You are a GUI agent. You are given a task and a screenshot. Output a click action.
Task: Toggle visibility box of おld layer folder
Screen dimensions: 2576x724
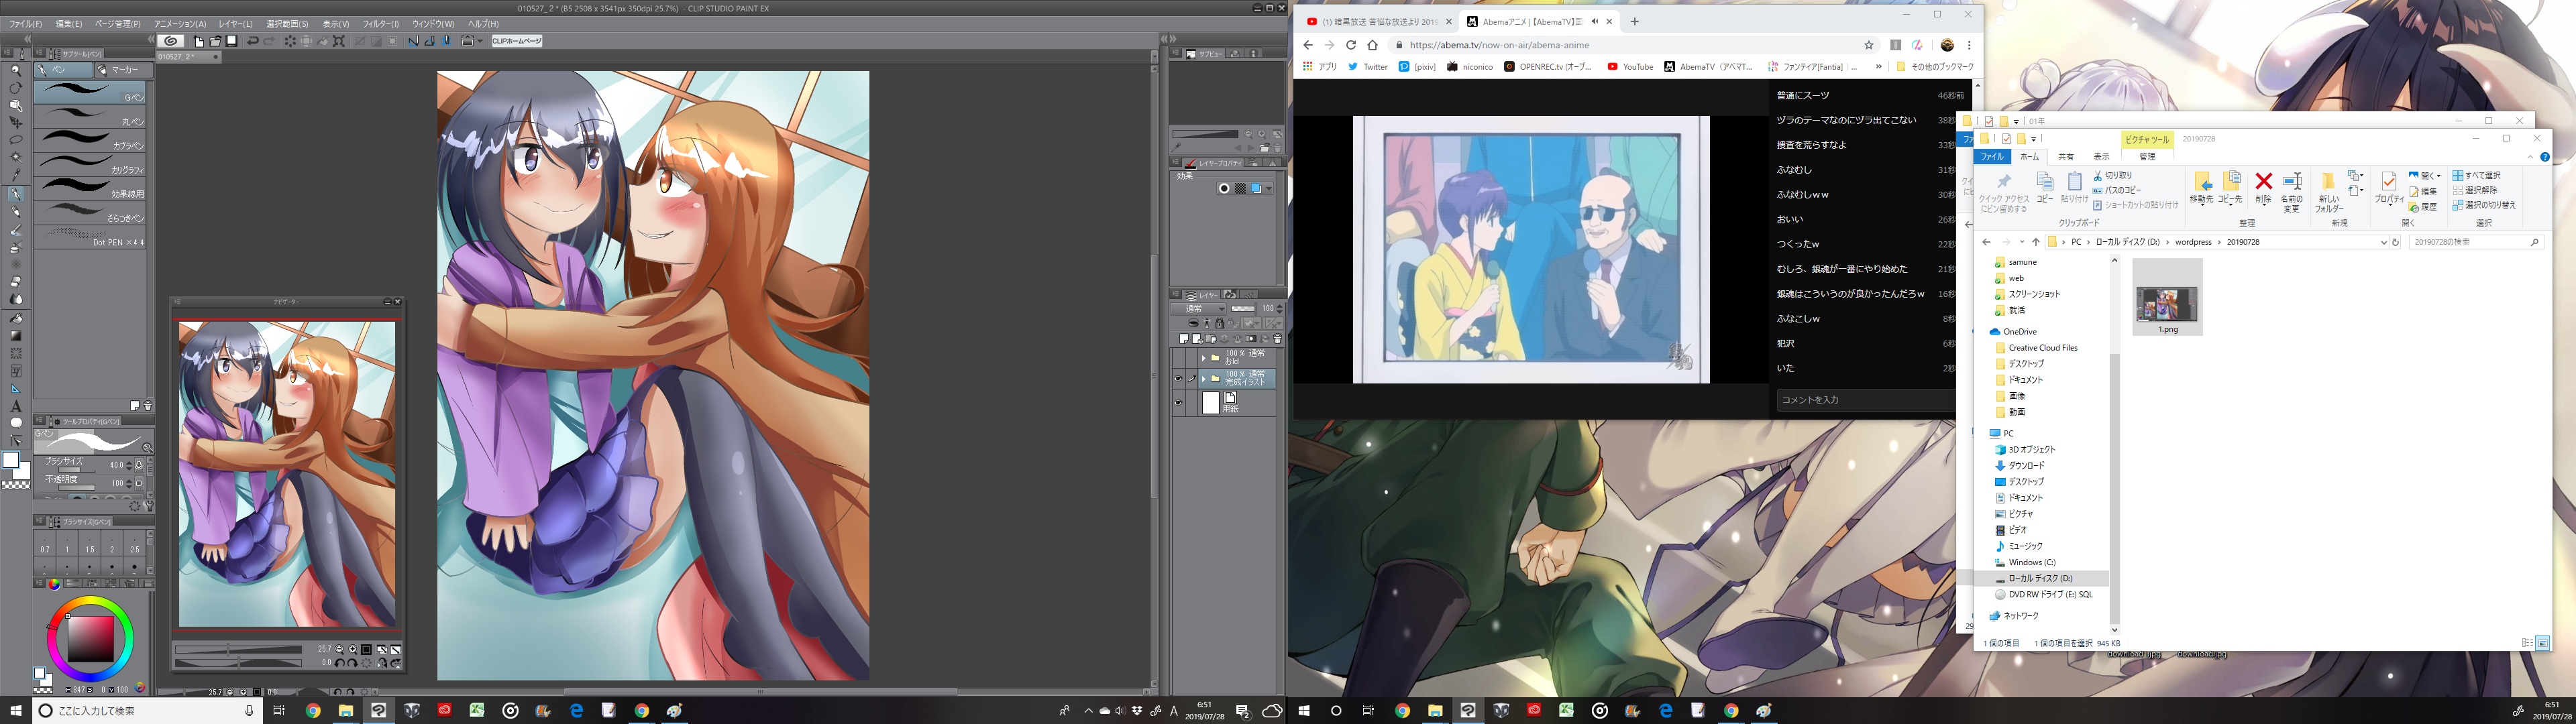click(1179, 359)
